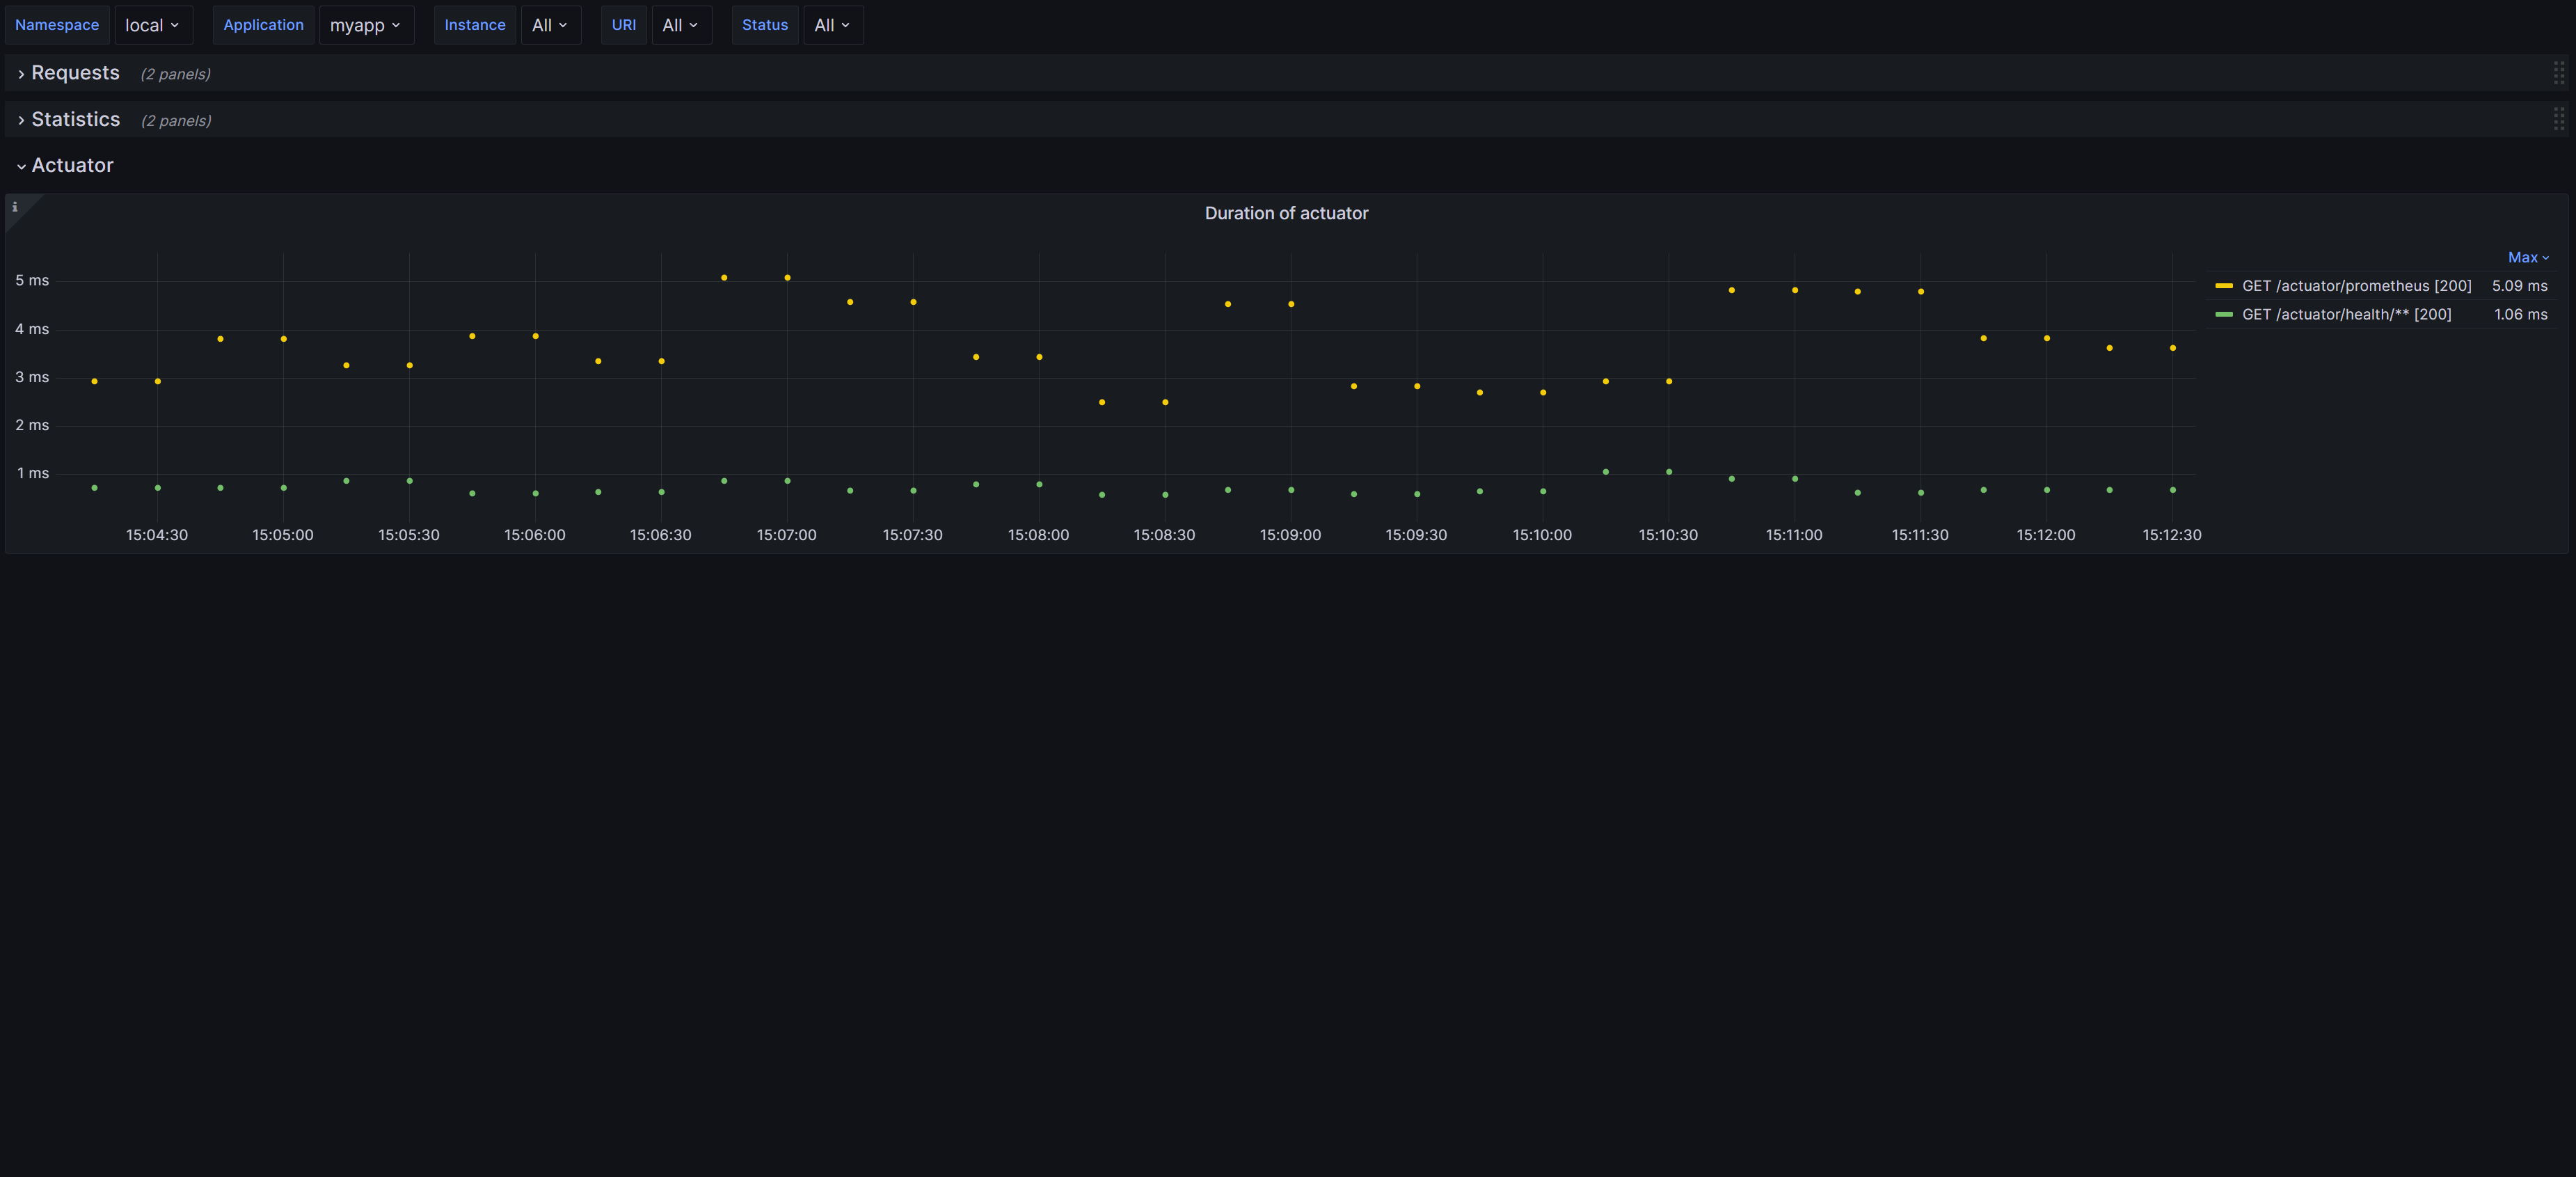Expand the Requests row
Viewport: 2576px width, 1177px height.
point(75,73)
